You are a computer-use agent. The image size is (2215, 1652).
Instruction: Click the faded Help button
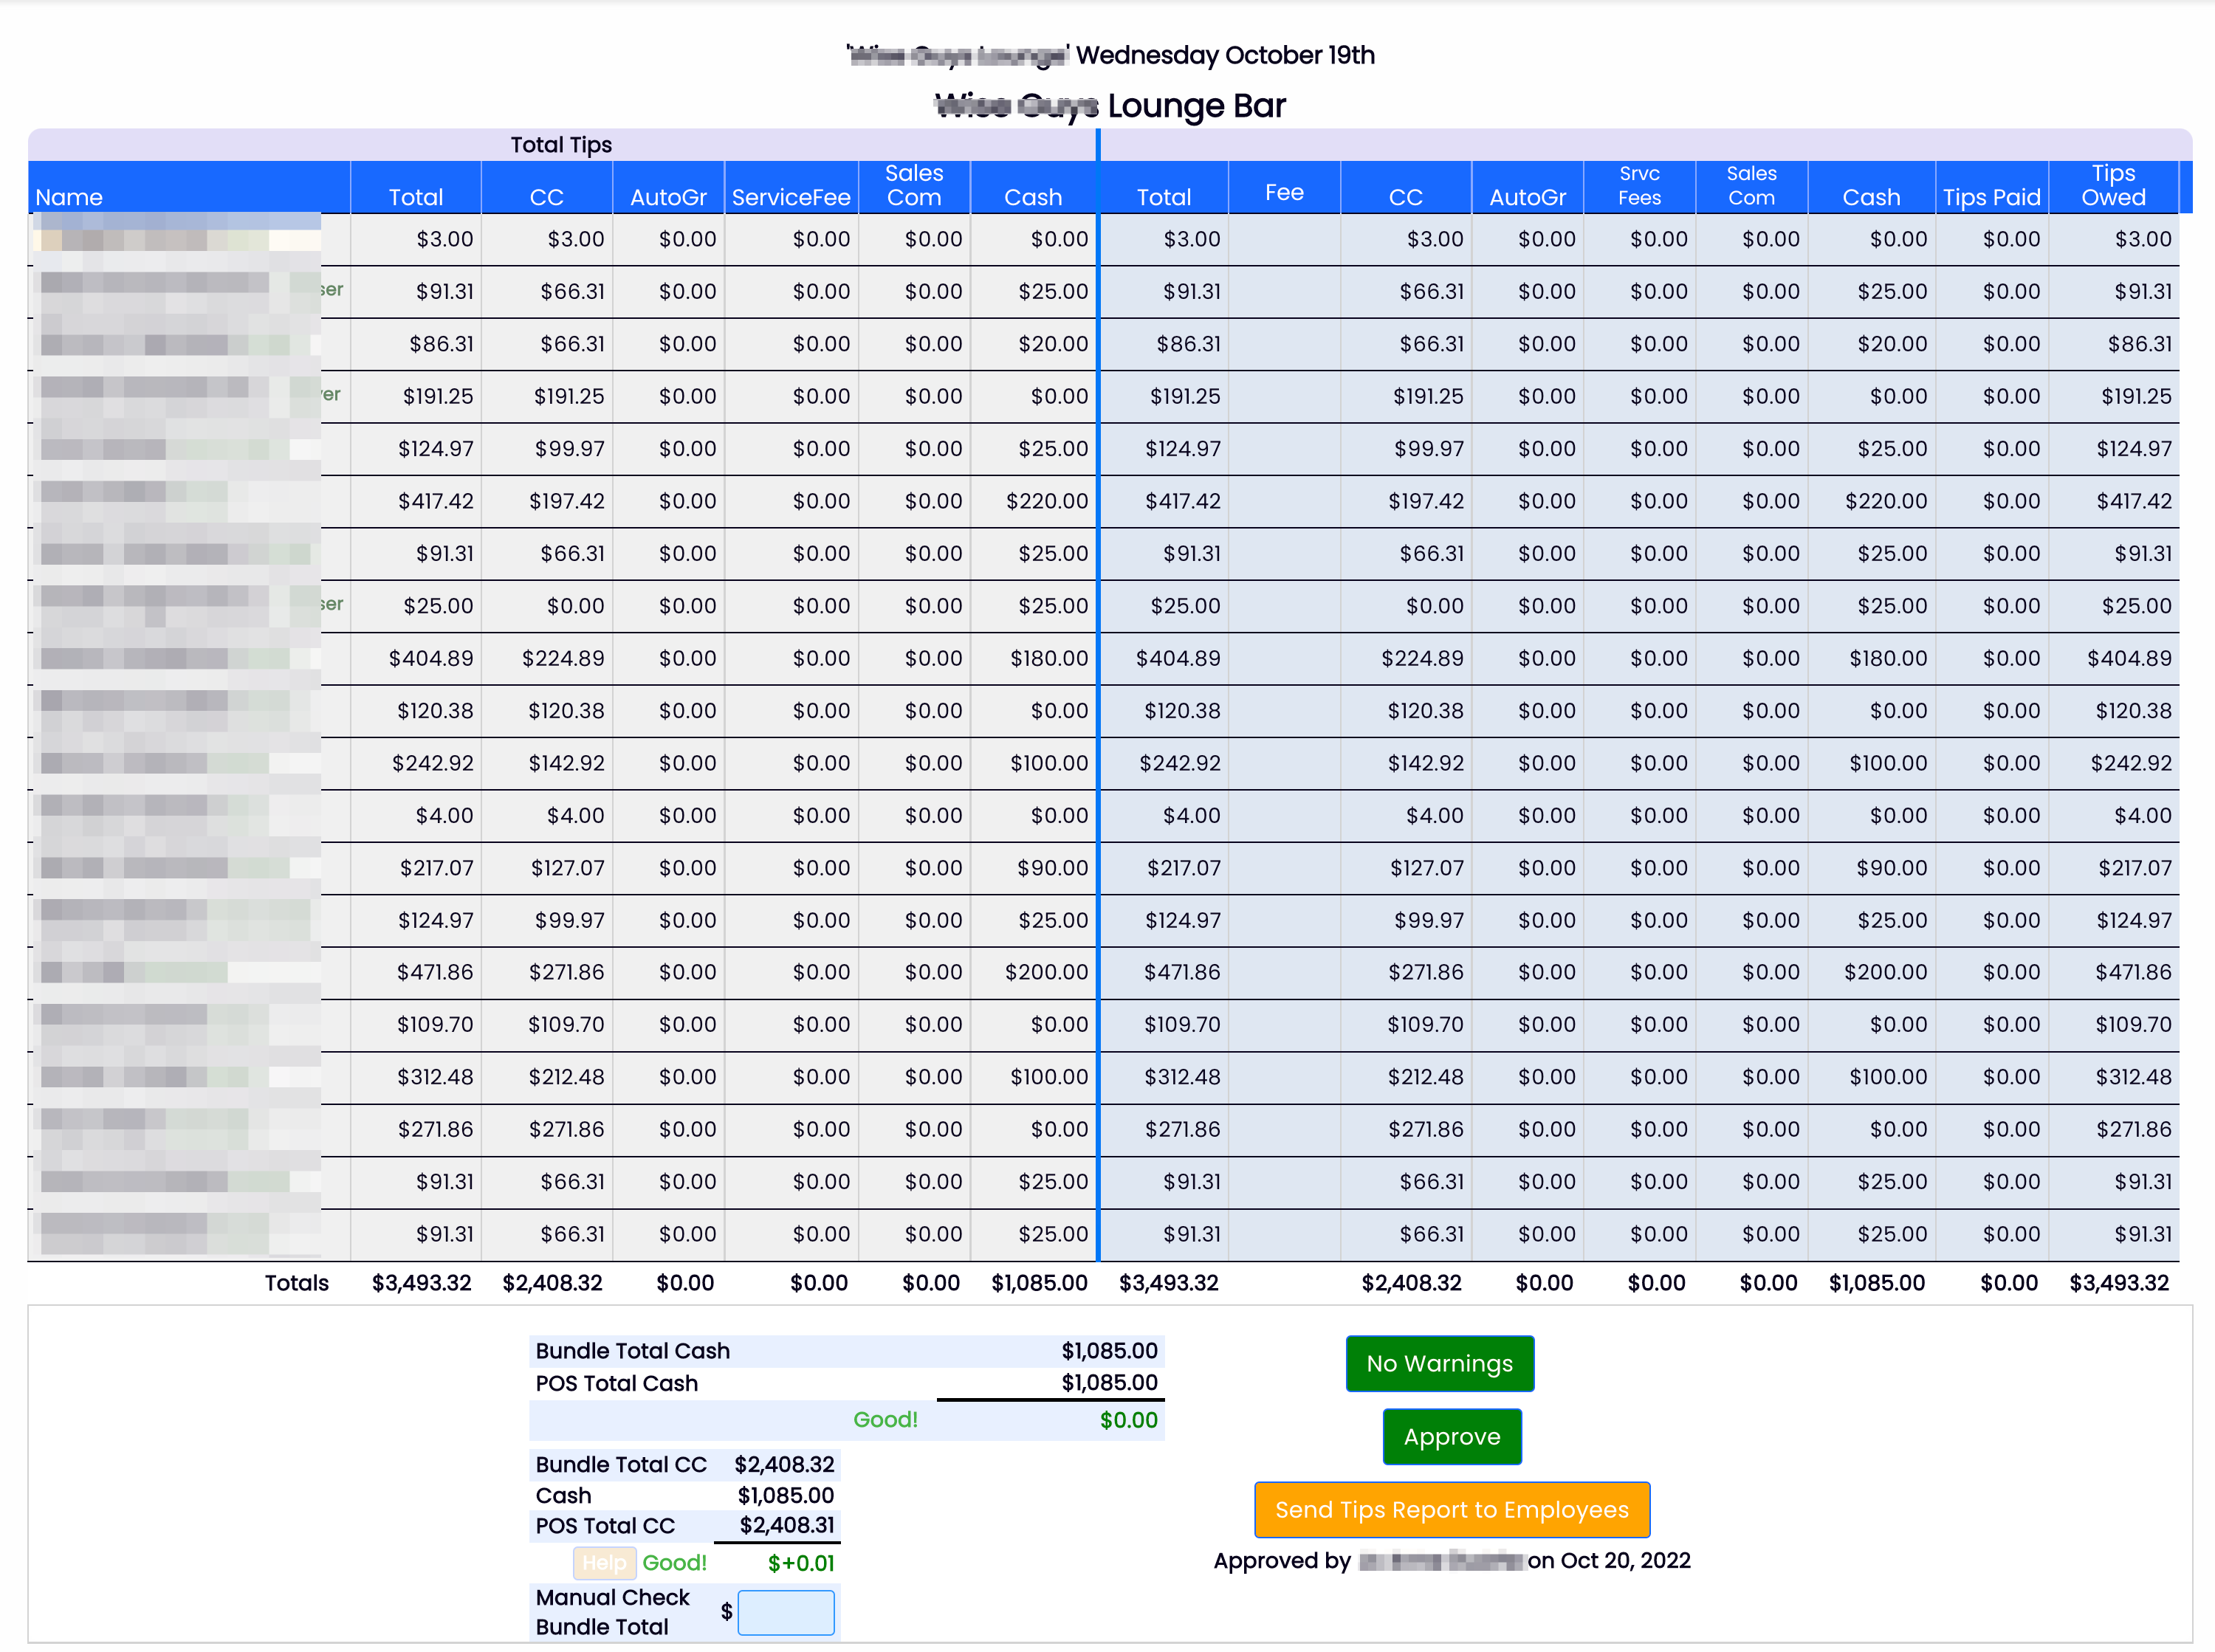point(603,1562)
